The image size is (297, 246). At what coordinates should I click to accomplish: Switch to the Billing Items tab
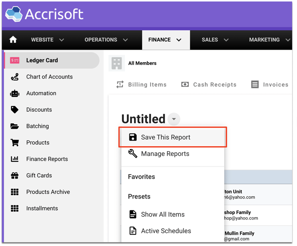click(x=141, y=85)
